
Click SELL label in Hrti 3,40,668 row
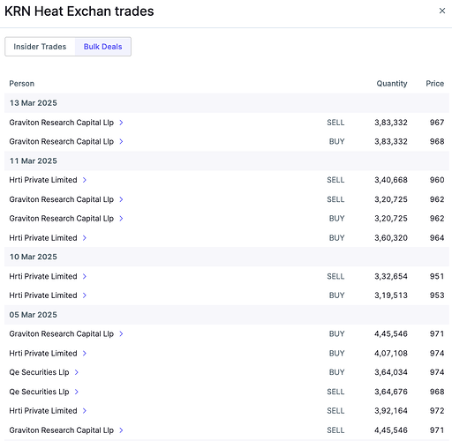(x=335, y=180)
